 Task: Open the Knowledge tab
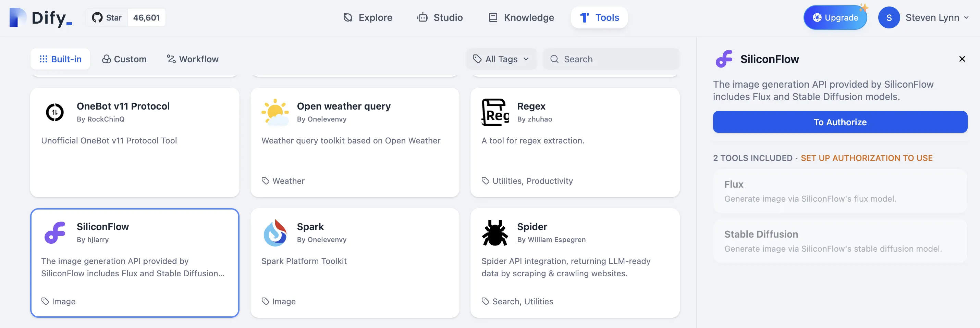tap(521, 18)
